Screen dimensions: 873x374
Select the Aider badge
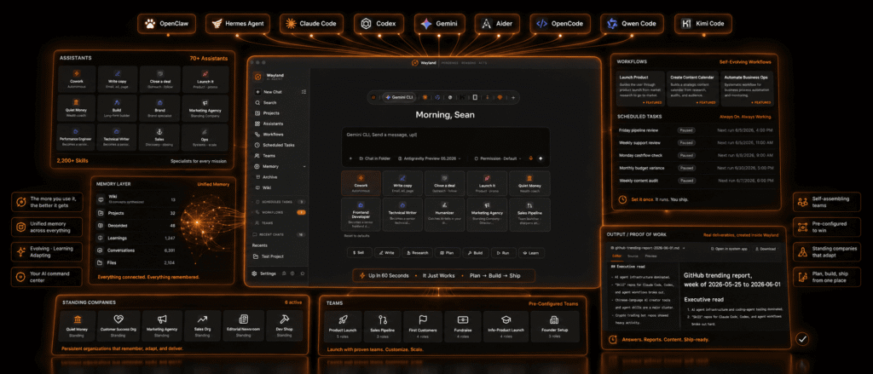497,24
